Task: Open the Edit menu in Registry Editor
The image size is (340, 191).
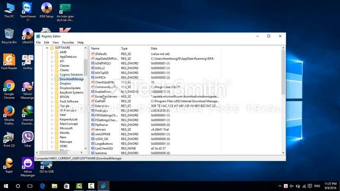Action: click(47, 42)
